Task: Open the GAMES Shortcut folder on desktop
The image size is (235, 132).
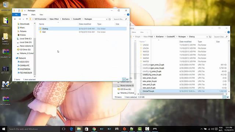Action: click(x=6, y=39)
